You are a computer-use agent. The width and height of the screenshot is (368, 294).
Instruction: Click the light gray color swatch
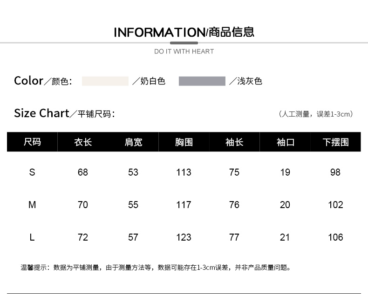point(202,81)
